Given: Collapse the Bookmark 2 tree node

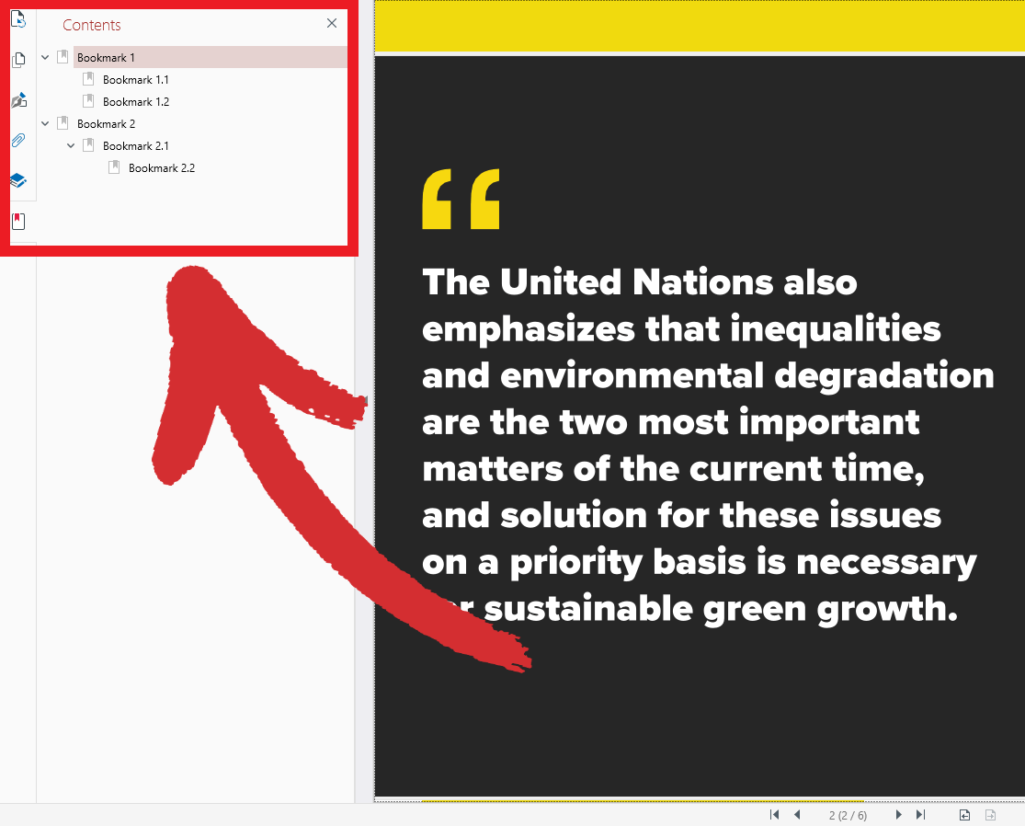Looking at the screenshot, I should 45,123.
